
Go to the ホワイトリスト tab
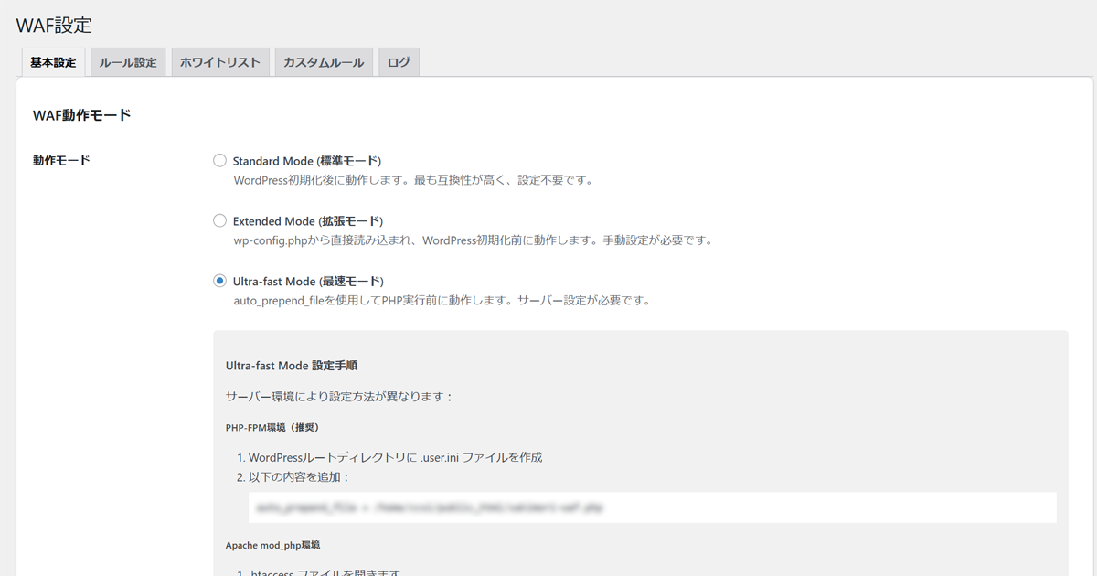(x=220, y=63)
